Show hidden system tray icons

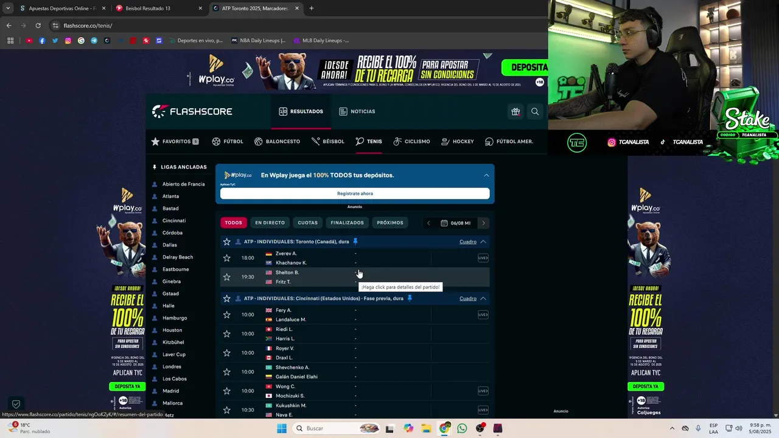pyautogui.click(x=672, y=428)
